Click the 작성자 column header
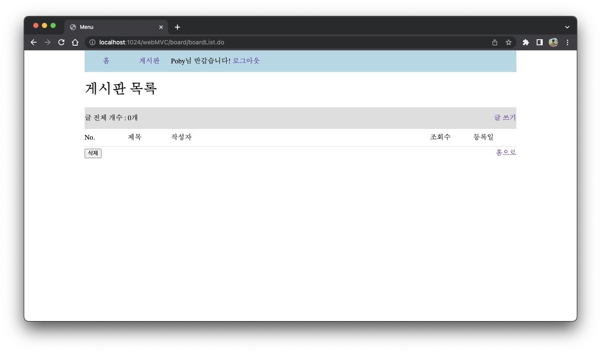The height and width of the screenshot is (353, 601). [x=181, y=137]
